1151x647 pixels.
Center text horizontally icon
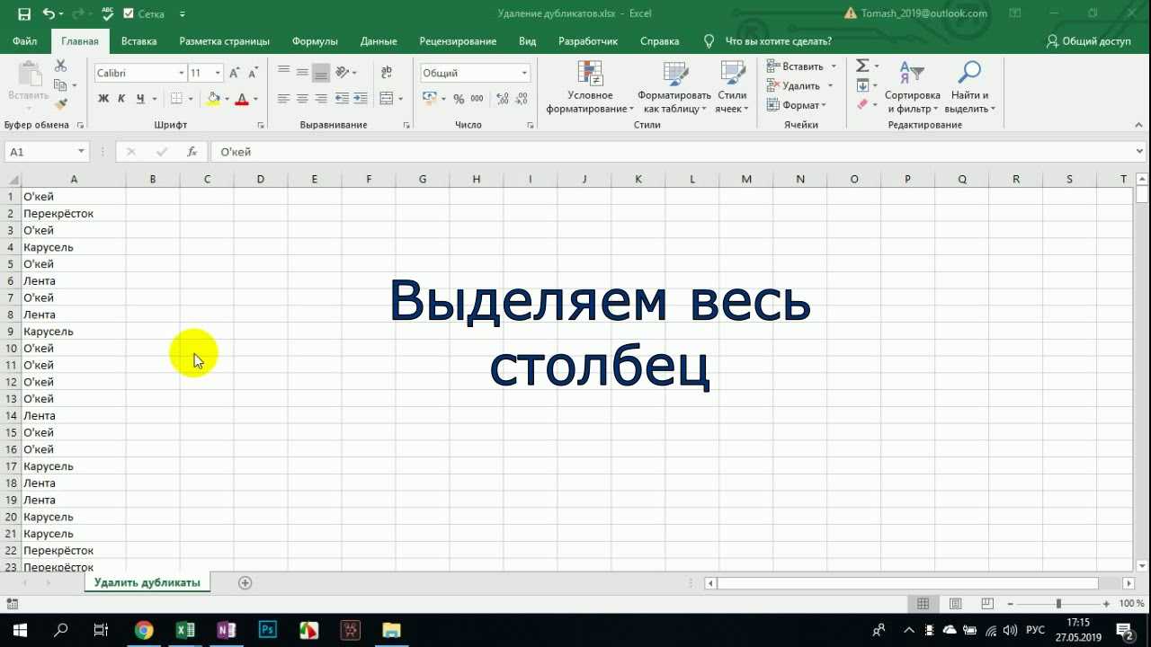point(302,99)
